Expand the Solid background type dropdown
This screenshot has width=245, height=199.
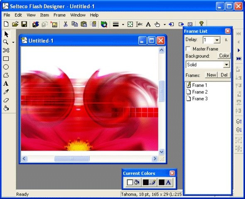(x=226, y=65)
